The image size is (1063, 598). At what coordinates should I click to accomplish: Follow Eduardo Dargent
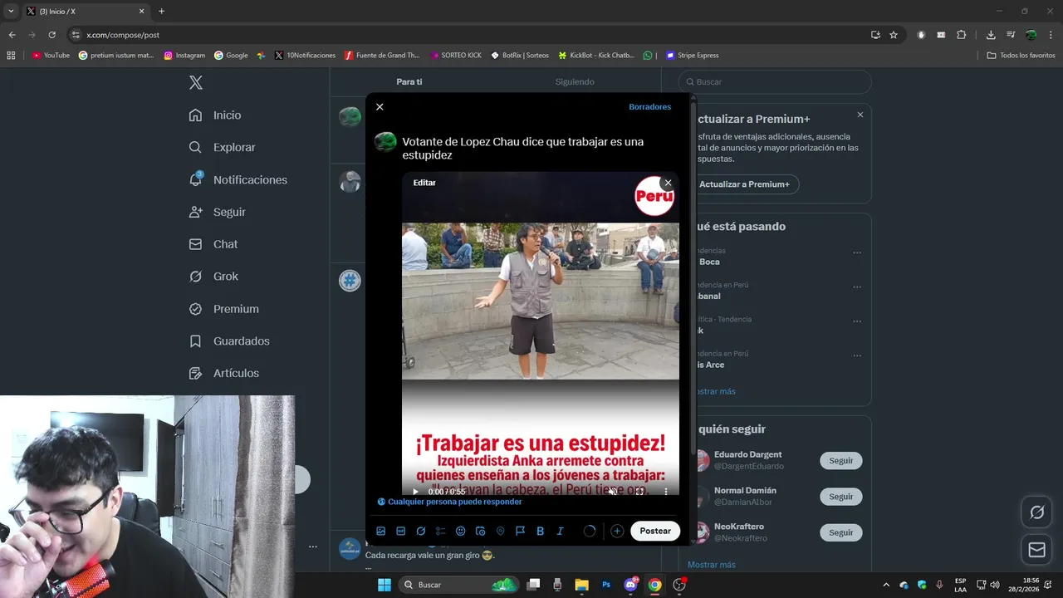[x=840, y=461]
